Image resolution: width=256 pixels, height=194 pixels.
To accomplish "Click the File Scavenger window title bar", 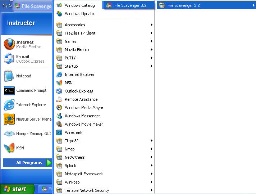I will [33, 6].
